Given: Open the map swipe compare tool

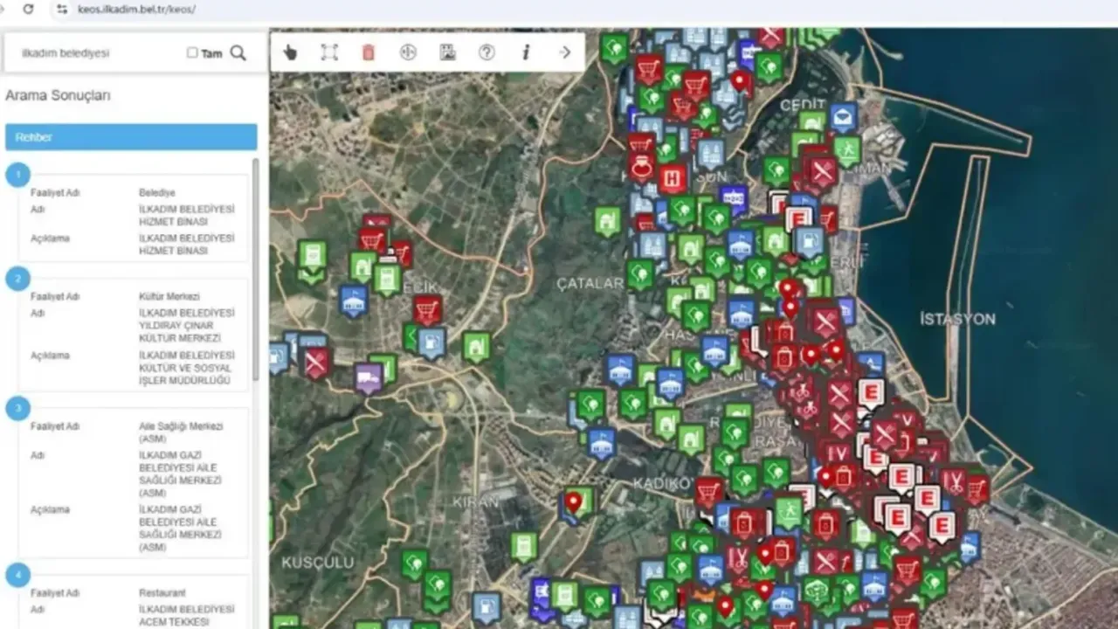Looking at the screenshot, I should pos(408,52).
